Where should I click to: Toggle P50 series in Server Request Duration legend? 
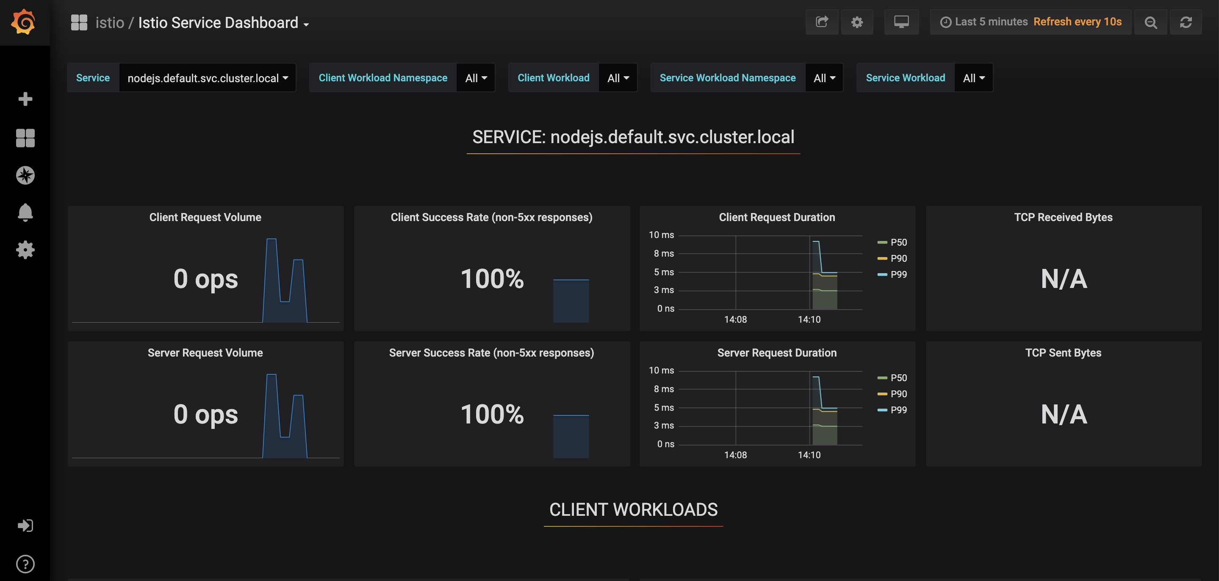pos(898,378)
